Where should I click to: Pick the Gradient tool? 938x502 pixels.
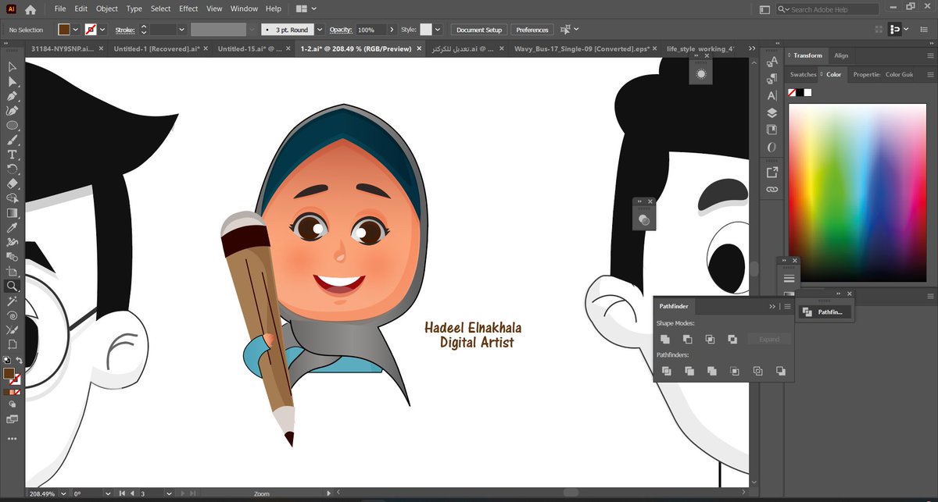[12, 212]
